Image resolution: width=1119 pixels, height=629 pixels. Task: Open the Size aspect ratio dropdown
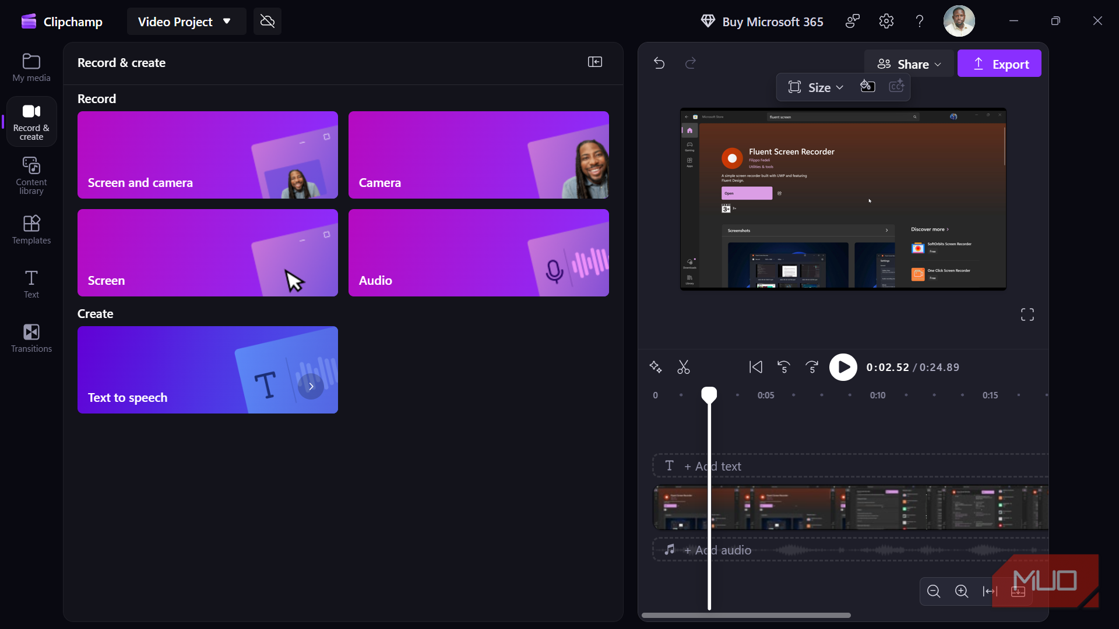(x=815, y=87)
